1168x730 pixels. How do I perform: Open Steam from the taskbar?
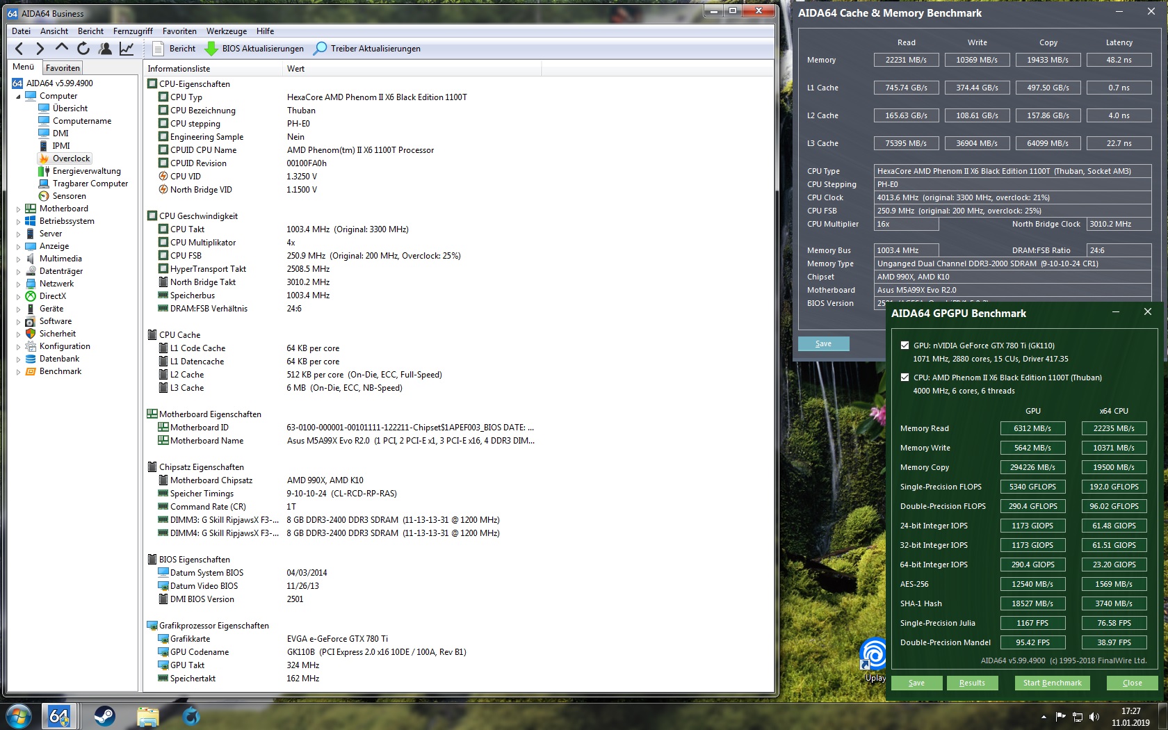coord(105,716)
